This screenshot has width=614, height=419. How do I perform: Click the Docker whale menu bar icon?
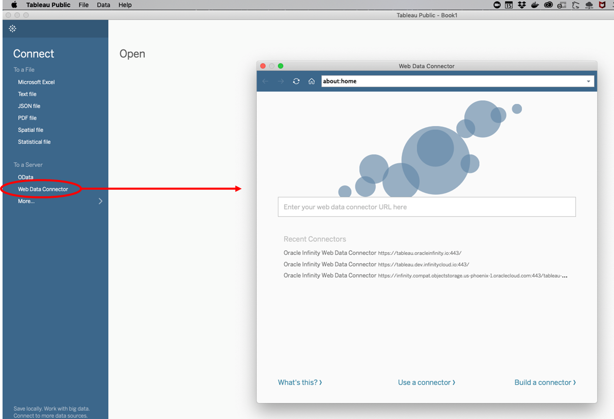(535, 5)
